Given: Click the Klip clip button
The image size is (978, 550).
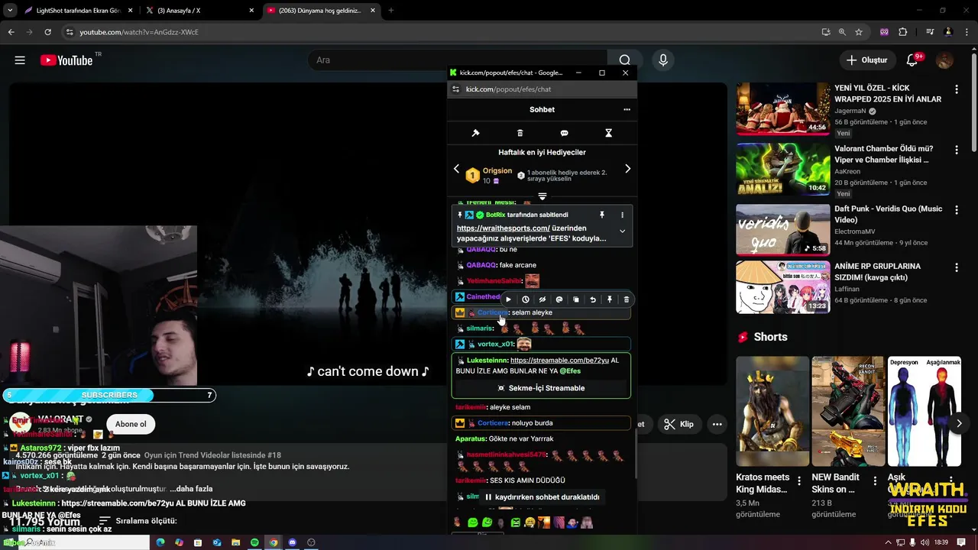Looking at the screenshot, I should 679,424.
